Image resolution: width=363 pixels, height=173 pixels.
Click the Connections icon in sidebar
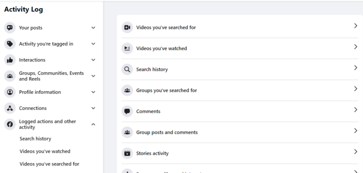click(x=10, y=108)
